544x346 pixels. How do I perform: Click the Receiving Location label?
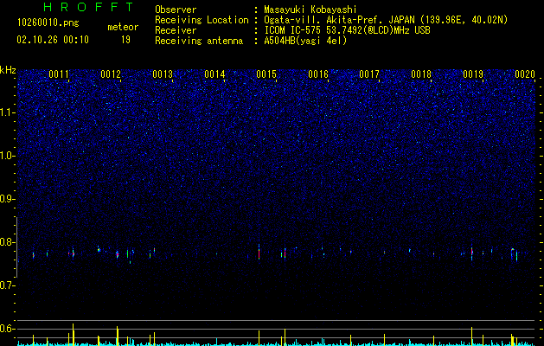(x=202, y=20)
